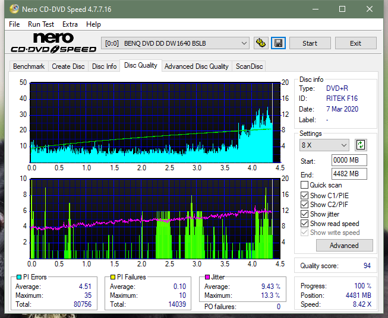The height and width of the screenshot is (318, 388).
Task: Switch to Advanced Disc Quality tab
Action: point(197,66)
